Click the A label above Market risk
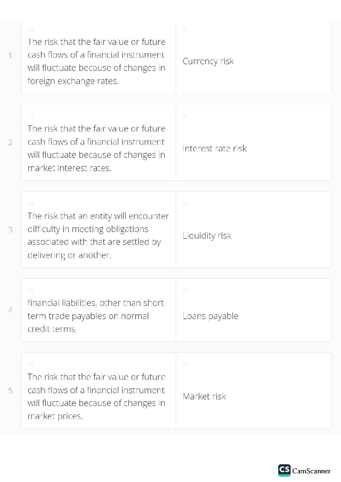Viewport: 341px width, 482px height. point(185,364)
